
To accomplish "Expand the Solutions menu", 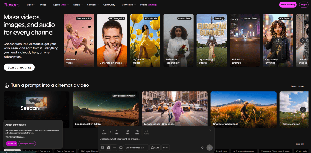I will point(93,5).
